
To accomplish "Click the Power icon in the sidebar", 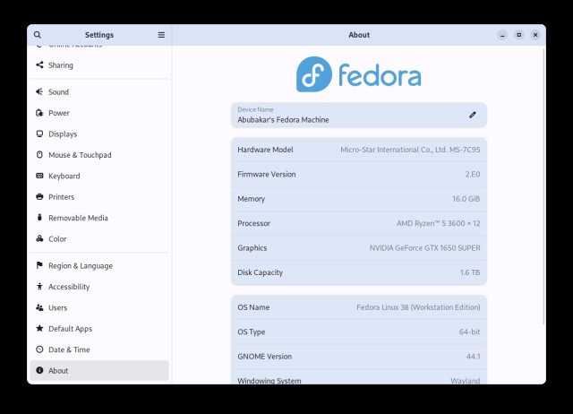I will pyautogui.click(x=39, y=113).
